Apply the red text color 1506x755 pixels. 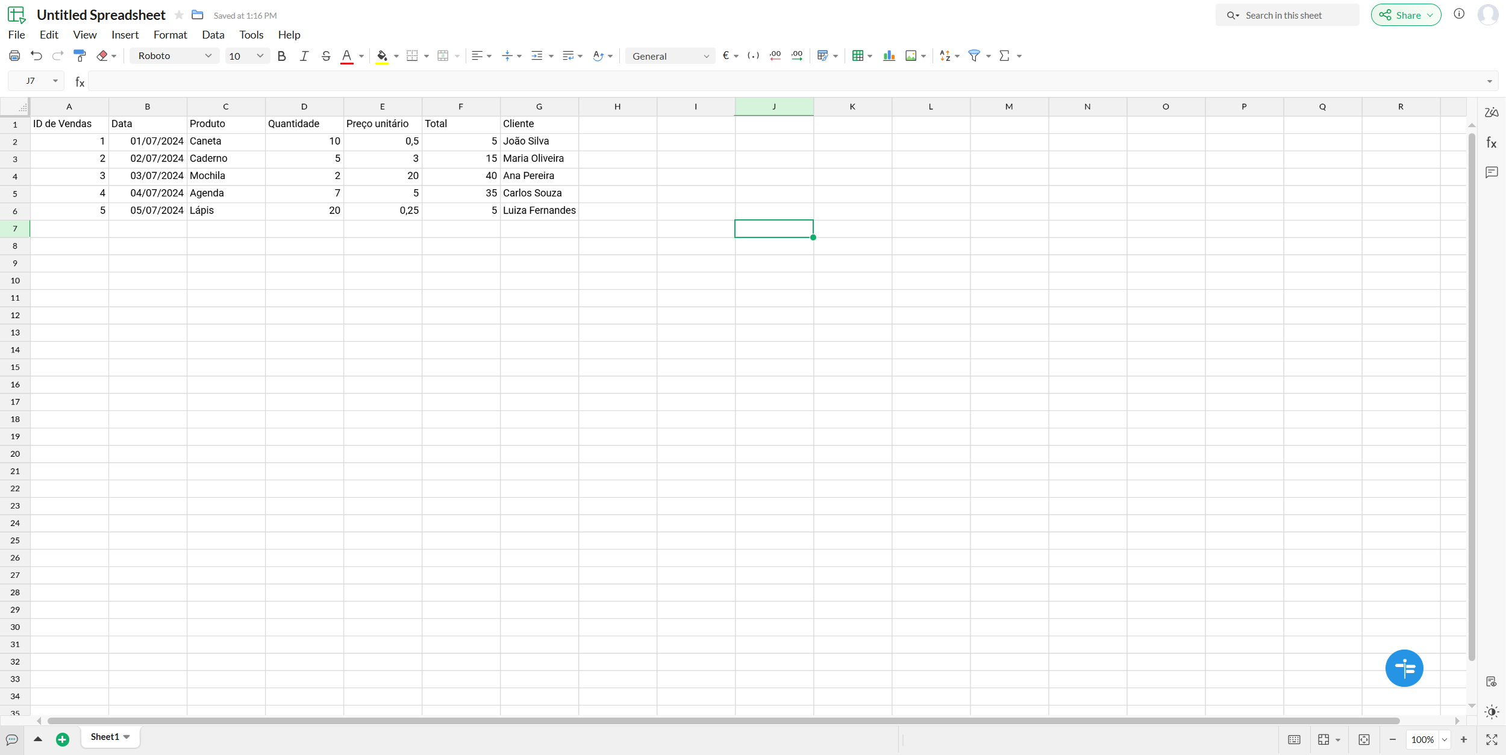click(347, 57)
